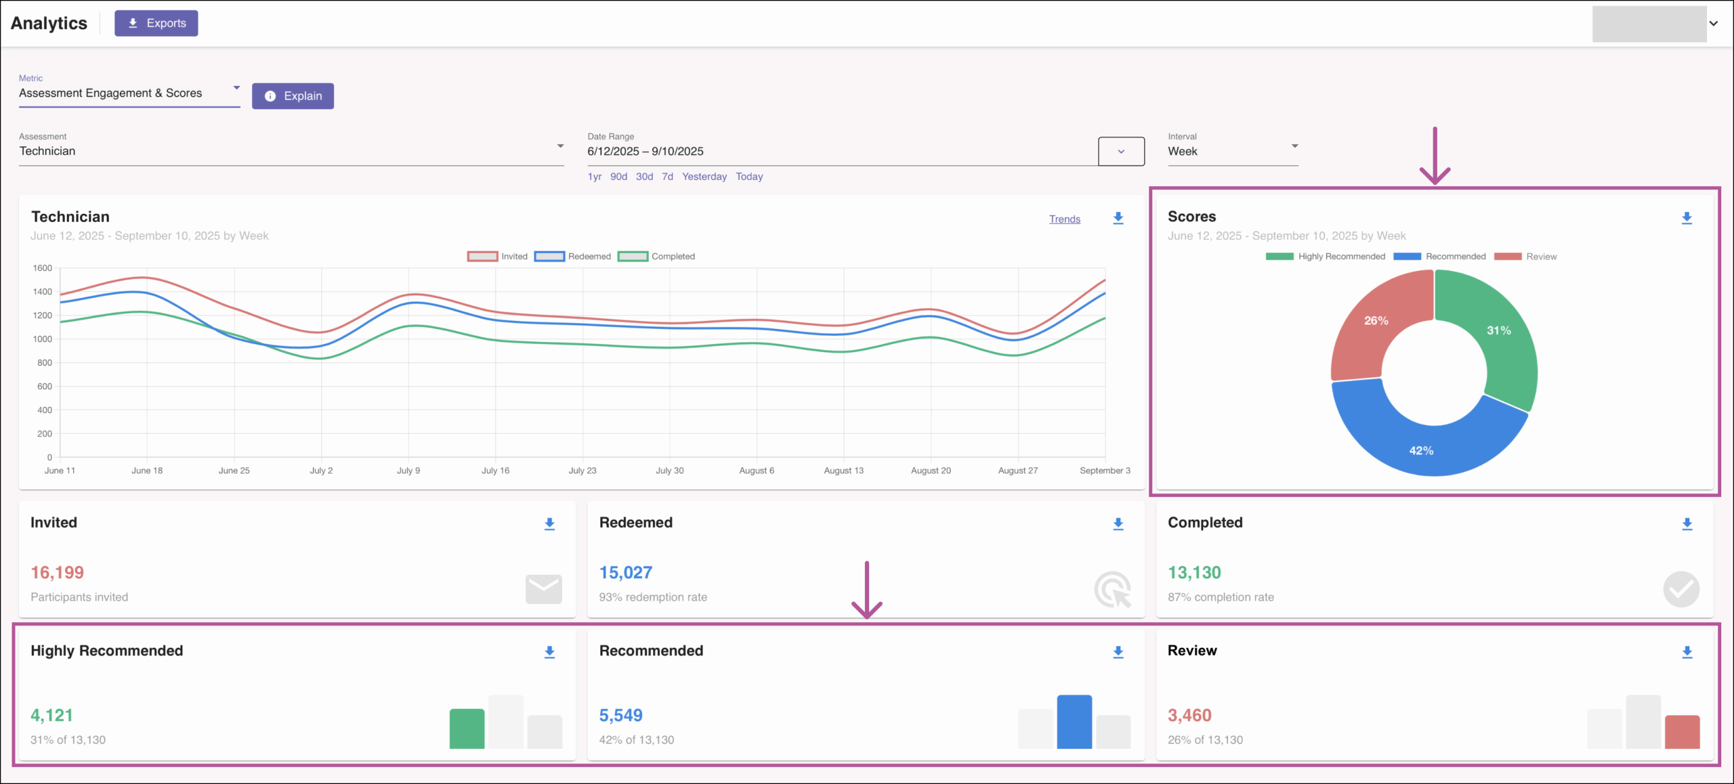This screenshot has height=784, width=1734.
Task: Download the Review card data
Action: click(1687, 652)
